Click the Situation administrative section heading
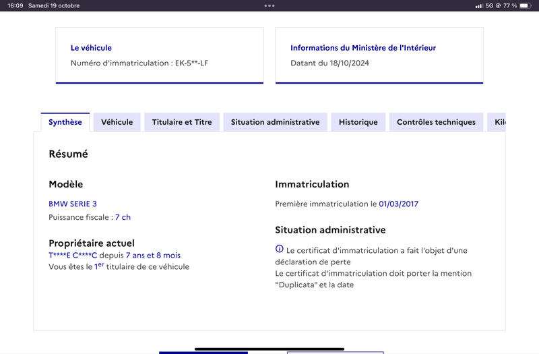 point(330,230)
